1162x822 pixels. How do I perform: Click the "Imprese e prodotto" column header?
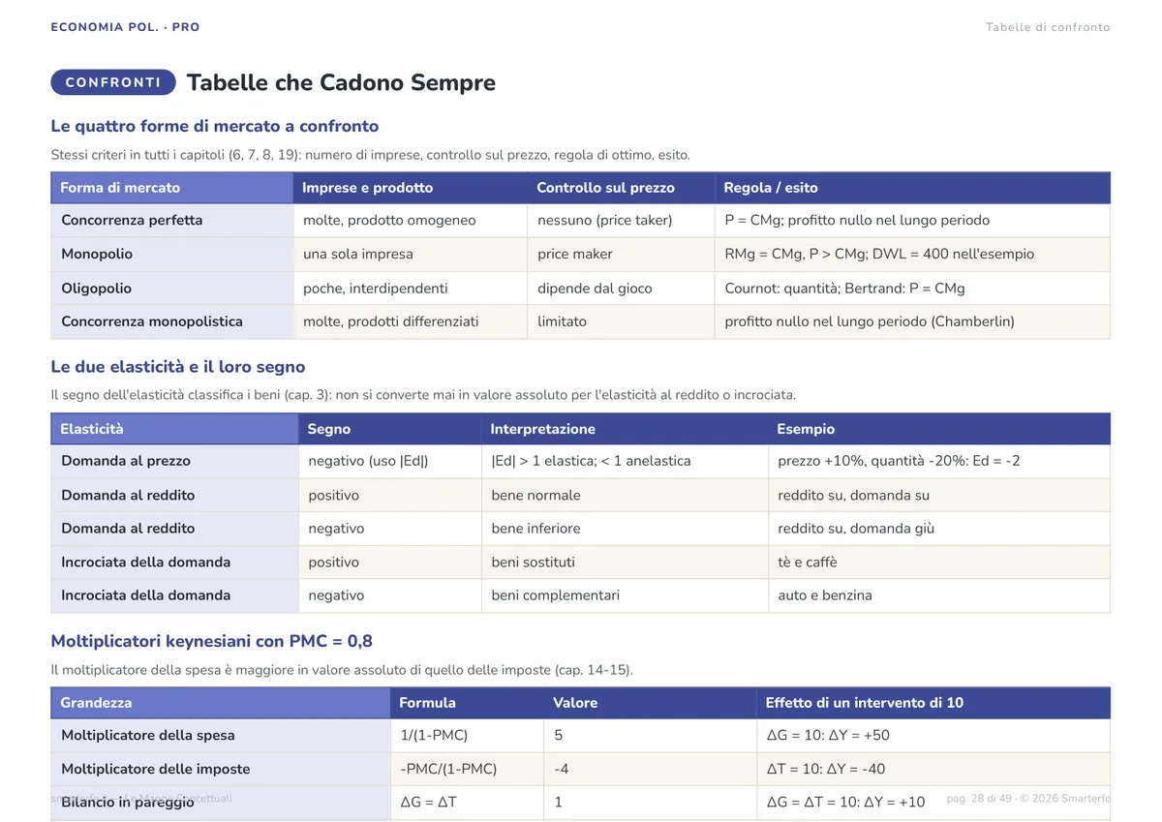tap(411, 188)
